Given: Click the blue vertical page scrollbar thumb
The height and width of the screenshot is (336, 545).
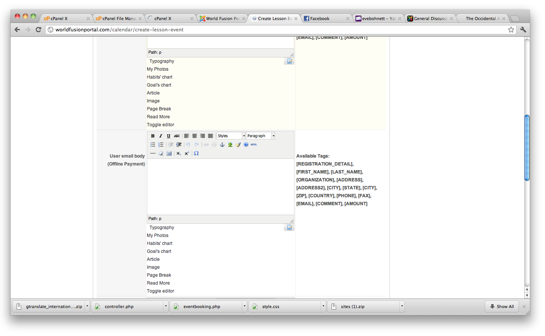Looking at the screenshot, I should pos(527,147).
